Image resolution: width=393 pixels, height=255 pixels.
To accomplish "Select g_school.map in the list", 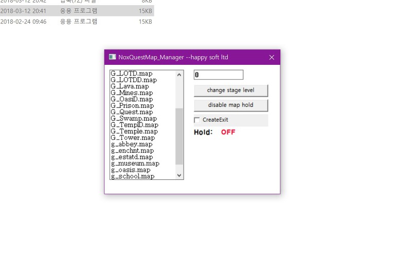I will [x=143, y=176].
